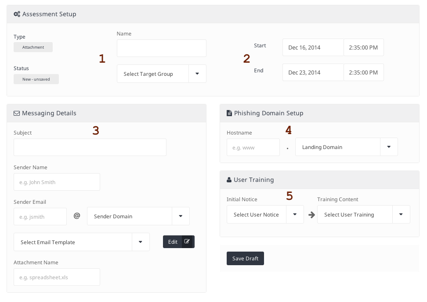This screenshot has height=302, width=427.
Task: Click the arrow icon between notice and training
Action: [311, 215]
